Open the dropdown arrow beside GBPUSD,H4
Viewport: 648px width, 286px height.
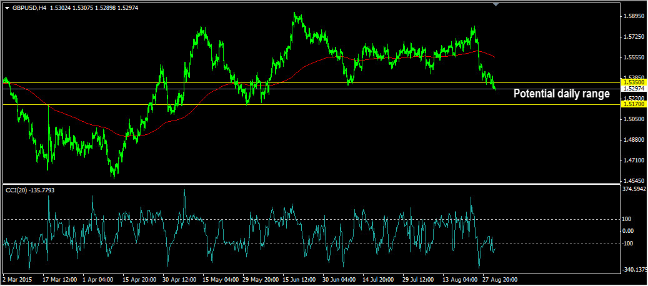(x=7, y=8)
